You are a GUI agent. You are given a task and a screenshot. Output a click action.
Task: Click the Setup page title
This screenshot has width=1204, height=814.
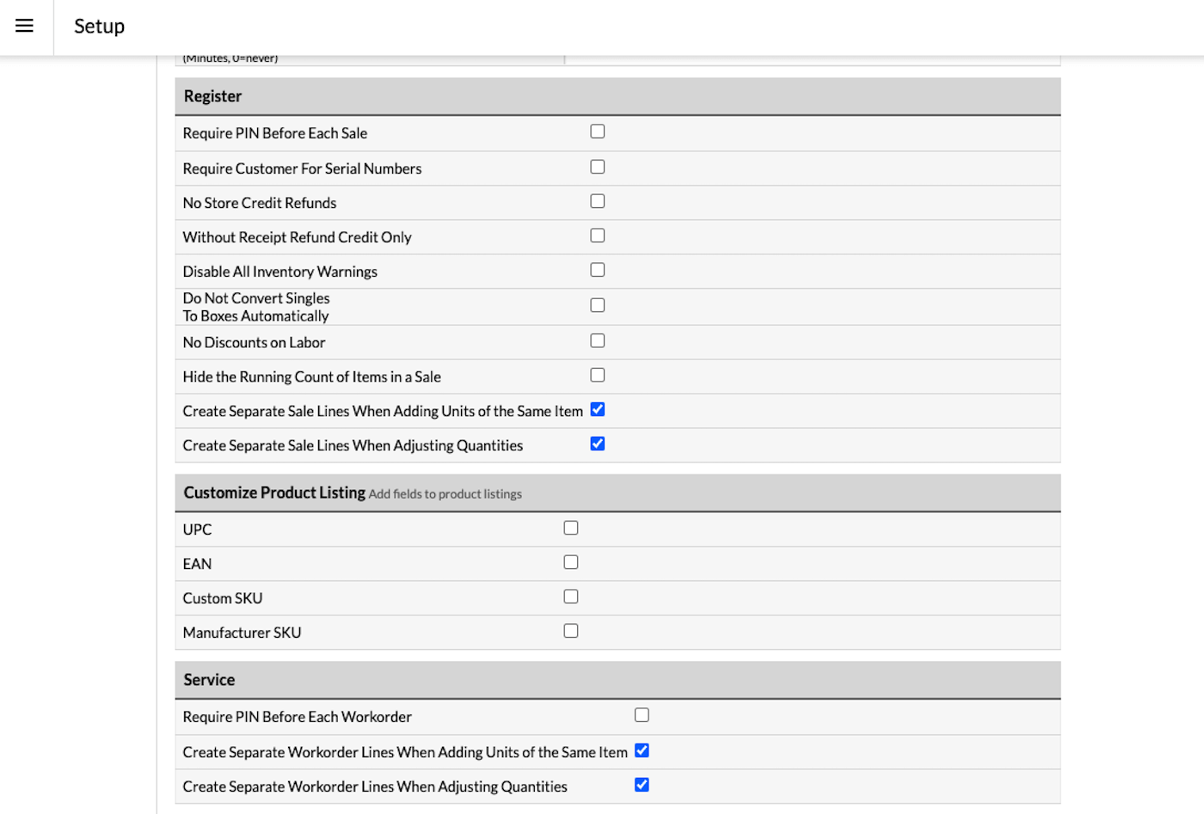(x=99, y=27)
